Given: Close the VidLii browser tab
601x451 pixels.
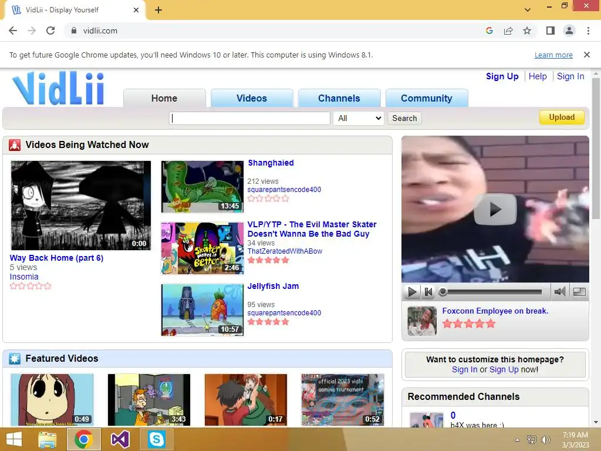Looking at the screenshot, I should 136,10.
